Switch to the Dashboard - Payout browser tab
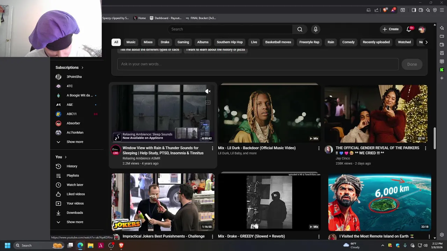Image resolution: width=447 pixels, height=251 pixels. [x=166, y=18]
